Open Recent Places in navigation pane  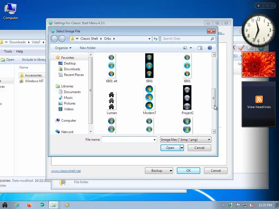coord(74,75)
